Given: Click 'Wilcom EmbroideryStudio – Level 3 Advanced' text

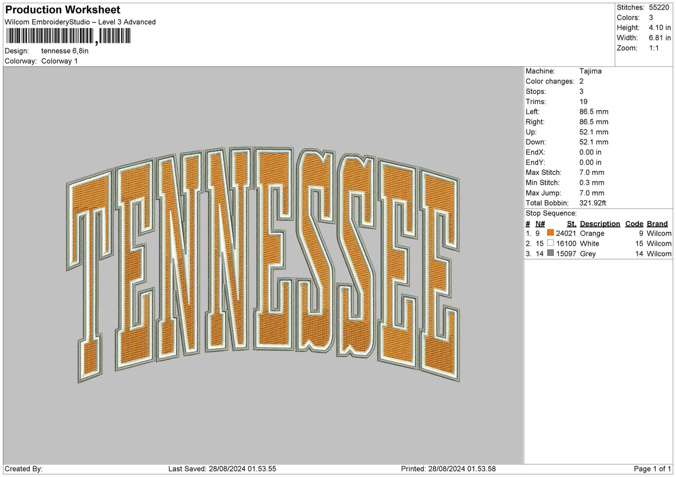Looking at the screenshot, I should click(x=80, y=22).
